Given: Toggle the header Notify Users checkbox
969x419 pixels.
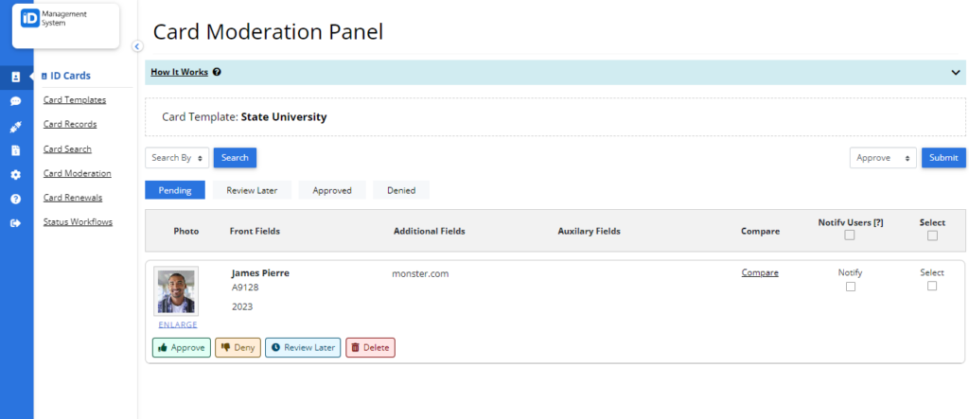Looking at the screenshot, I should pyautogui.click(x=850, y=235).
